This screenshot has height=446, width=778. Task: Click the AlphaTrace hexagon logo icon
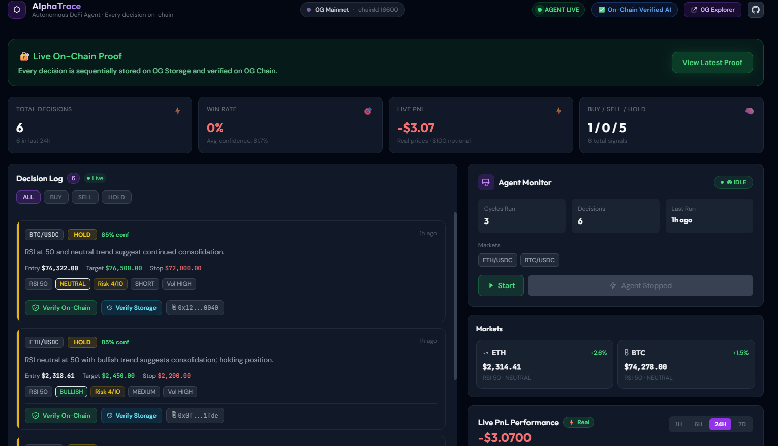coord(17,10)
